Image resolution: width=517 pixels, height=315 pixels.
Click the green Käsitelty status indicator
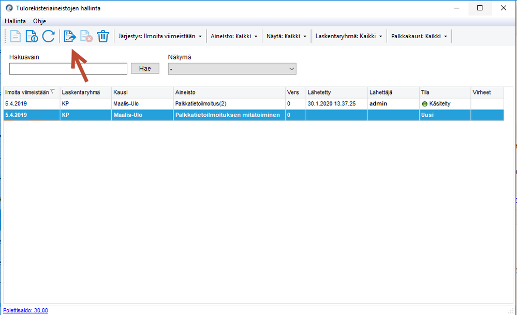425,104
